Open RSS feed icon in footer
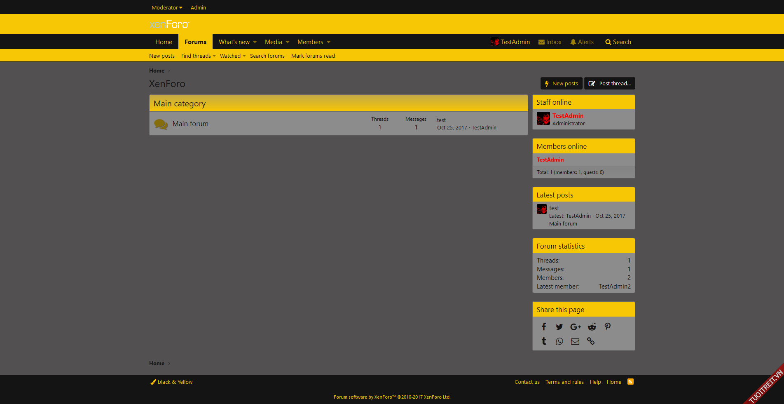784x404 pixels. coord(630,382)
